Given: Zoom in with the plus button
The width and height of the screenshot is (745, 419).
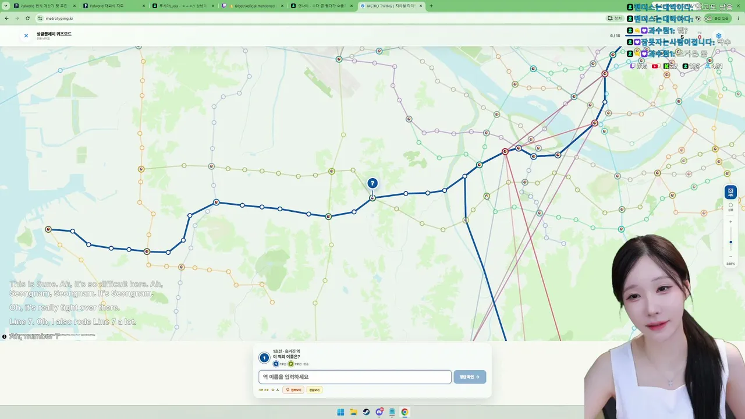Looking at the screenshot, I should (x=731, y=222).
